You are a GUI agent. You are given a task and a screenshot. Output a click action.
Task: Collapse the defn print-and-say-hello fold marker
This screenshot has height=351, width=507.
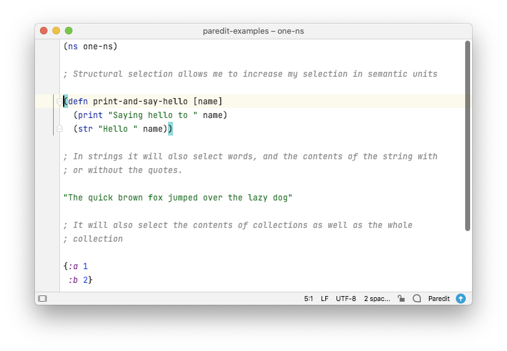click(x=59, y=102)
